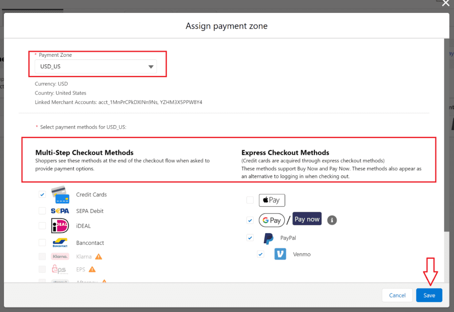The image size is (454, 312).
Task: Click the SEPA Debit logo
Action: tap(60, 211)
